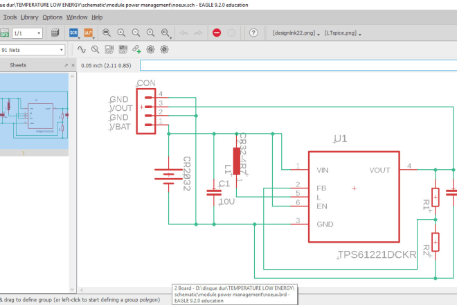Select the probe magnifier icon in simulation toolbar

coord(95,50)
